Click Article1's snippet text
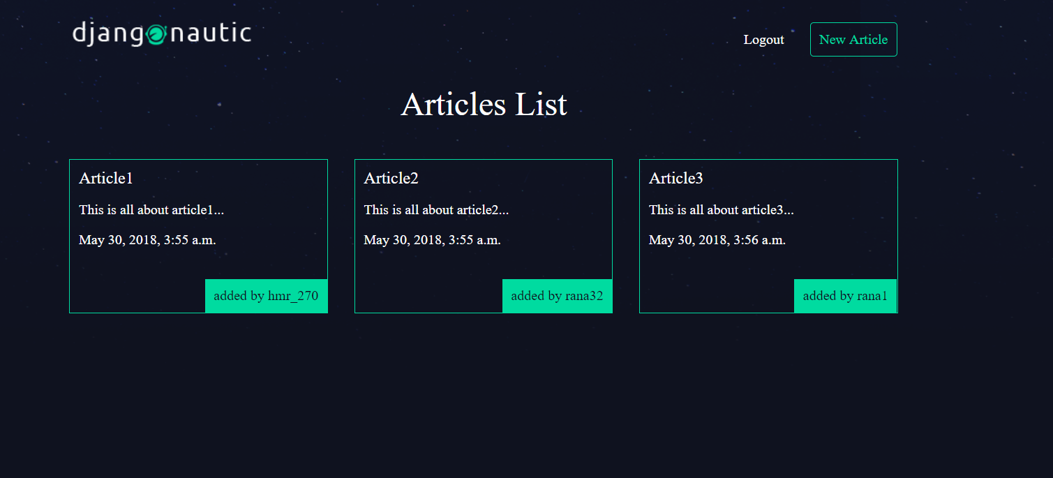This screenshot has height=478, width=1053. pos(151,209)
